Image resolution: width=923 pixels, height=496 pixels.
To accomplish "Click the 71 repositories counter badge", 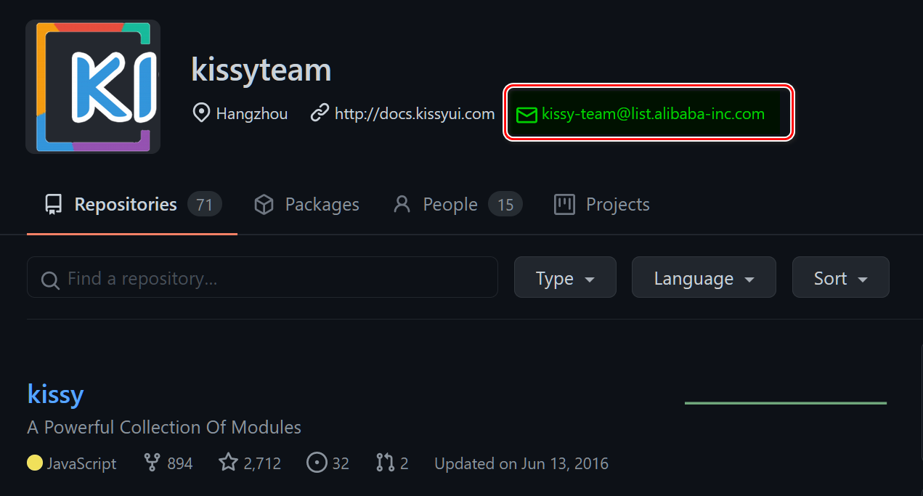I will [205, 205].
